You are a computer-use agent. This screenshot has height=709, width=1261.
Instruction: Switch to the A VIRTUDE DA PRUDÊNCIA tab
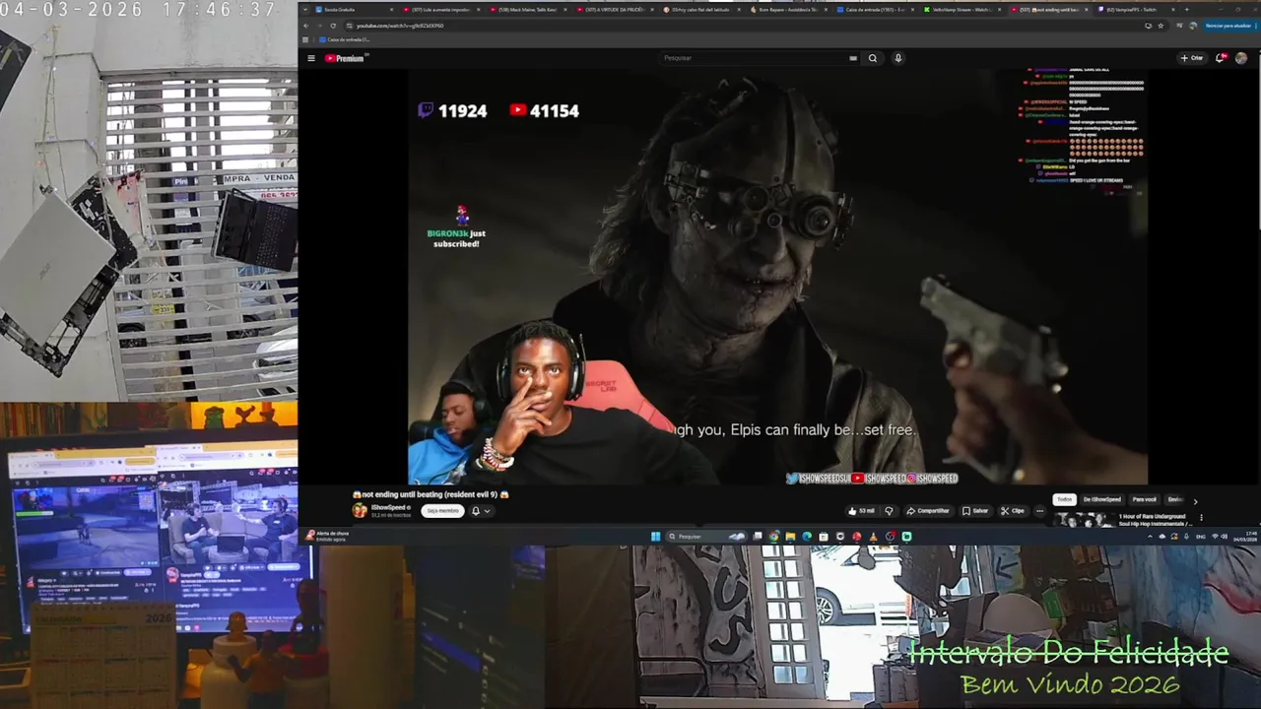click(613, 10)
